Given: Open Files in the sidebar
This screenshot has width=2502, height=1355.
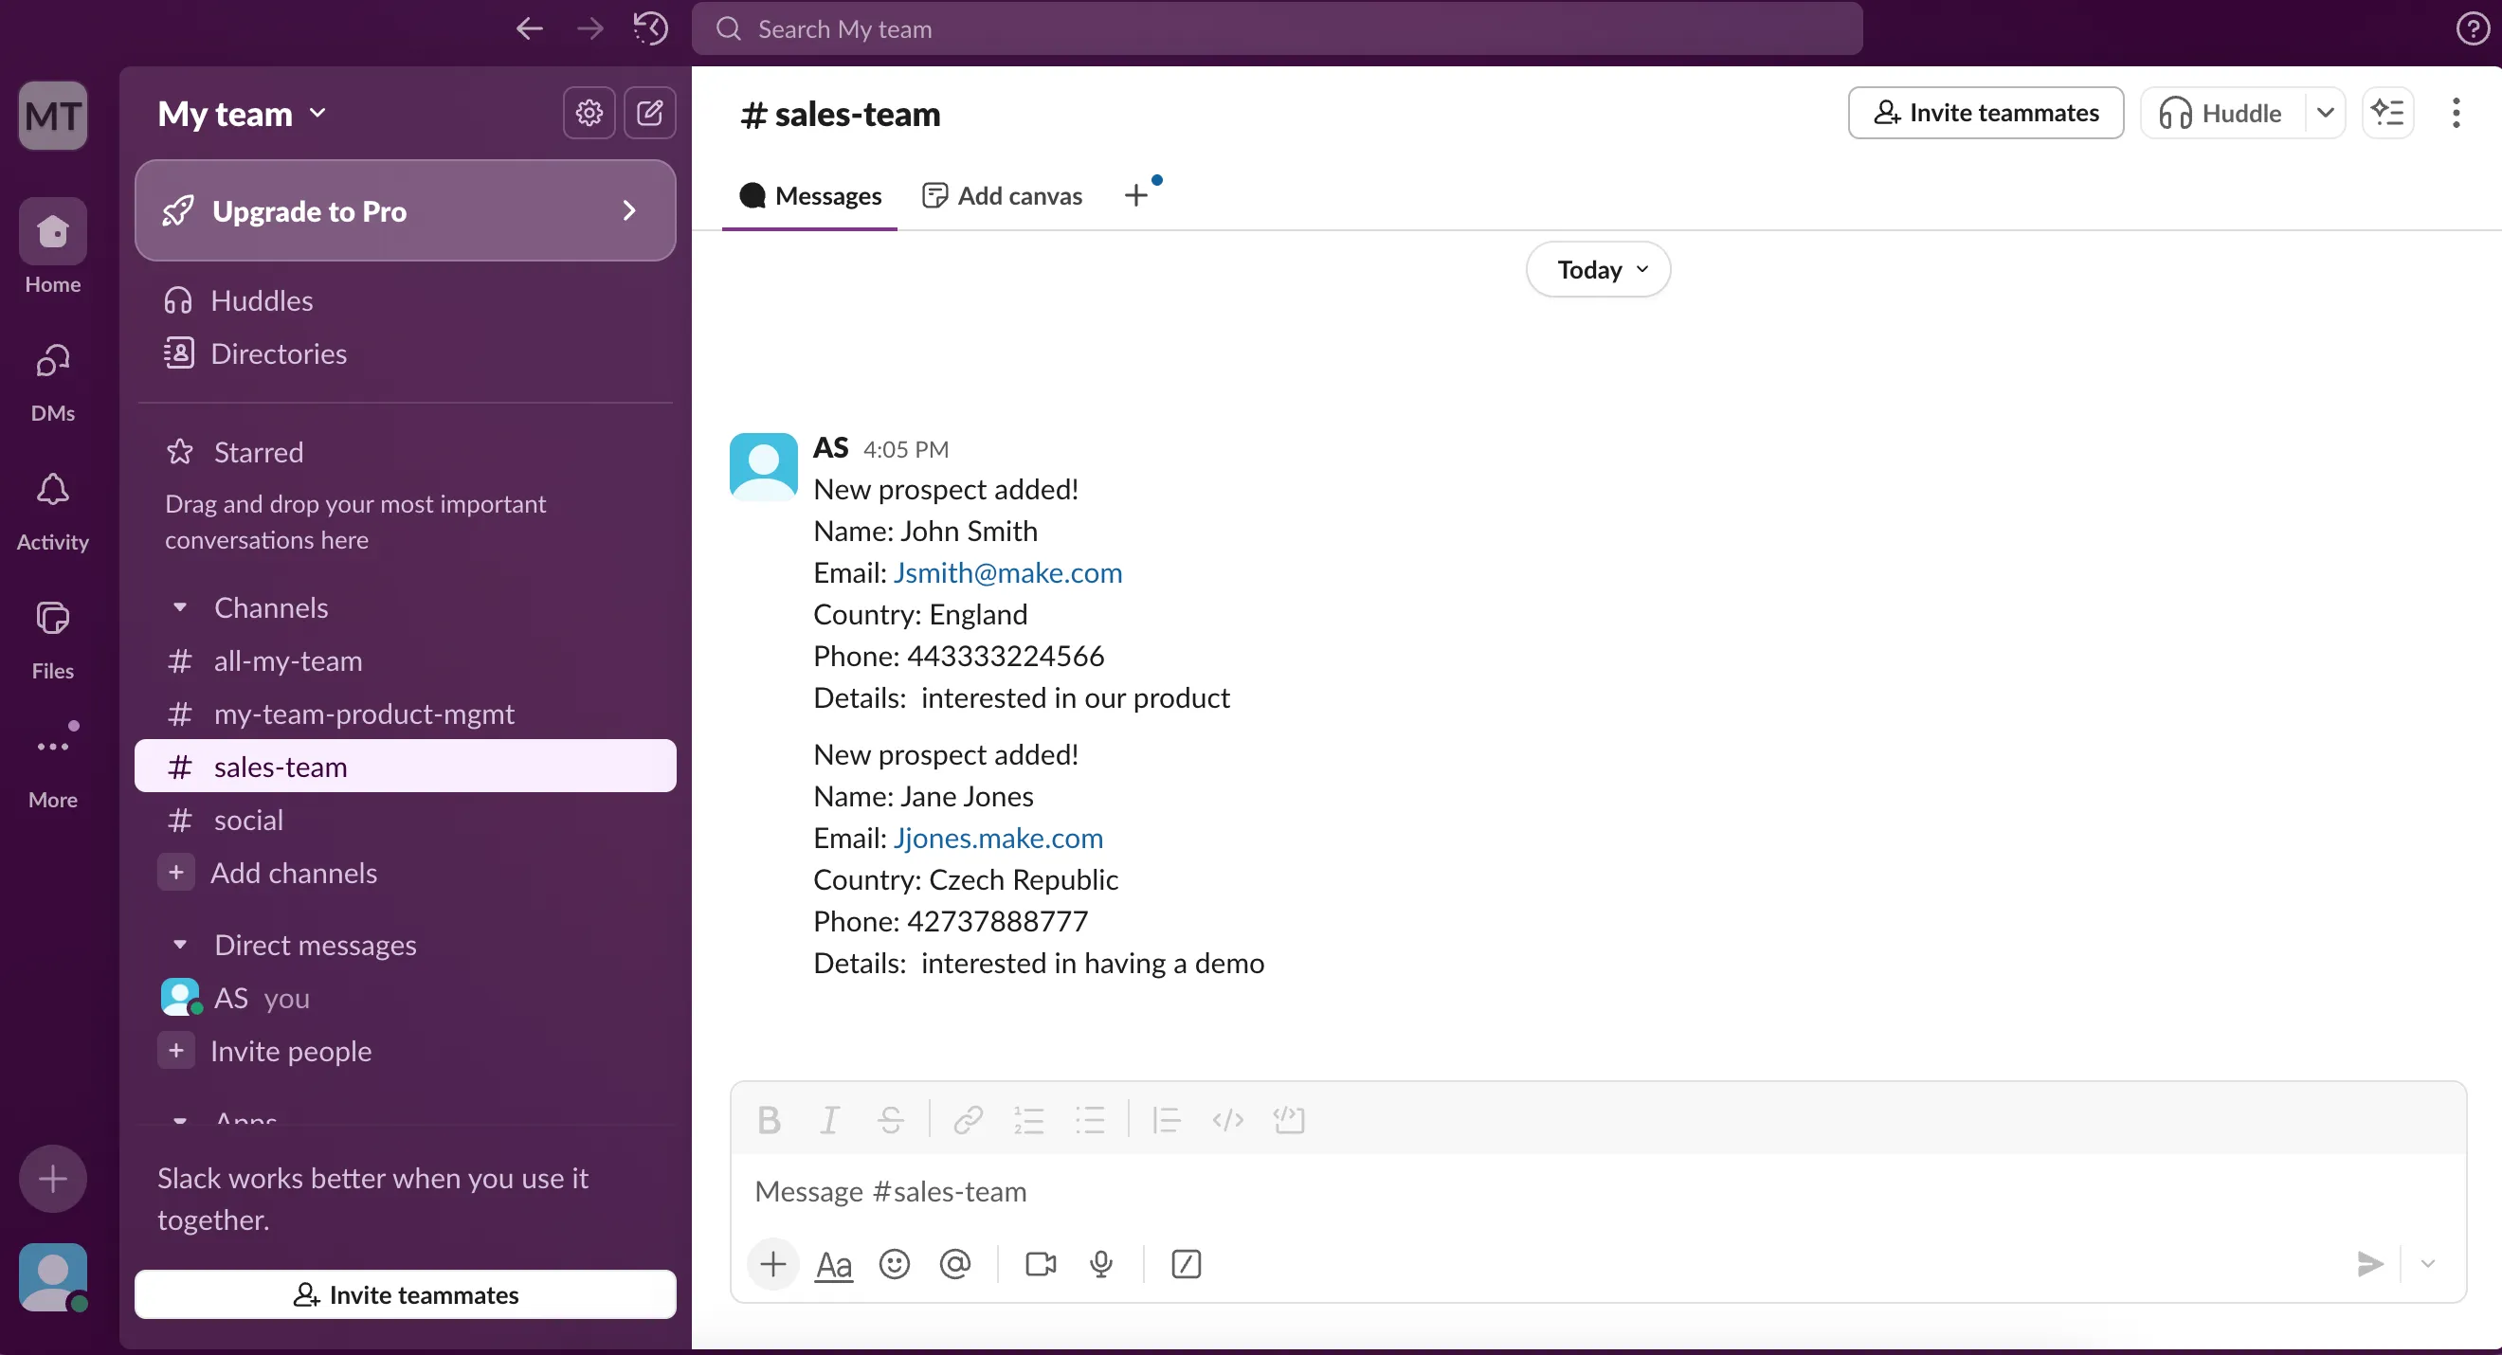Looking at the screenshot, I should (x=52, y=641).
